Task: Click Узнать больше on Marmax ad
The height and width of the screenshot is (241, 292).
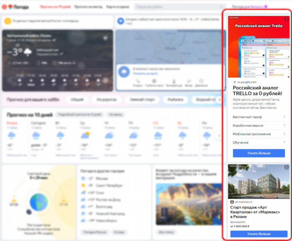Action: coord(259,234)
